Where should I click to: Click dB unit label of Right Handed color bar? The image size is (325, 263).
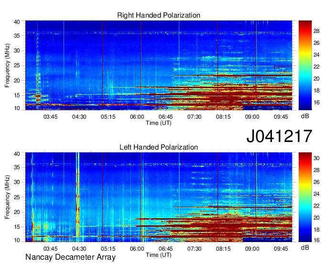[x=305, y=116]
